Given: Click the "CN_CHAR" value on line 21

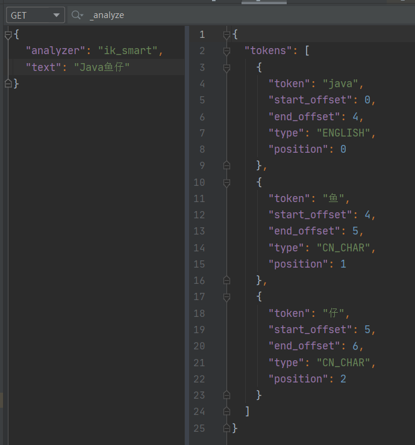Looking at the screenshot, I should pyautogui.click(x=343, y=363).
